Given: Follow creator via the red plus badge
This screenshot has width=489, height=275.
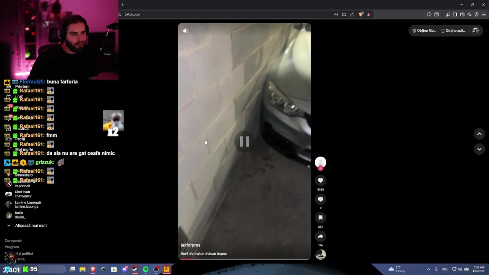Looking at the screenshot, I should point(321,168).
